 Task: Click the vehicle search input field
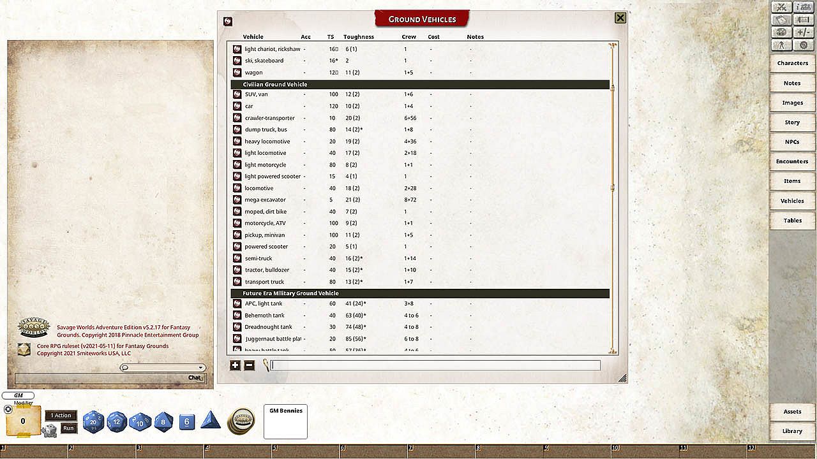[435, 365]
